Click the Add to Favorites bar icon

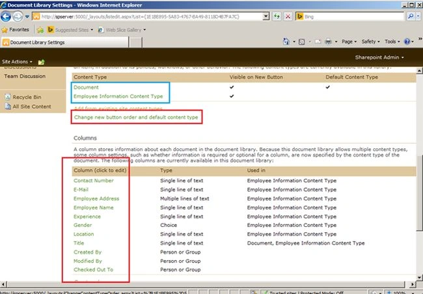pos(40,30)
